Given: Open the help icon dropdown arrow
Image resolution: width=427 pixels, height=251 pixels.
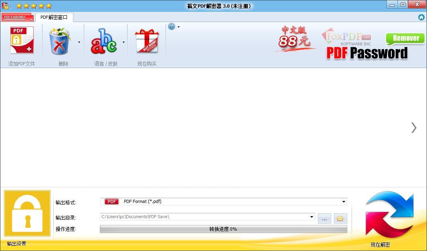Looking at the screenshot, I should click(179, 27).
